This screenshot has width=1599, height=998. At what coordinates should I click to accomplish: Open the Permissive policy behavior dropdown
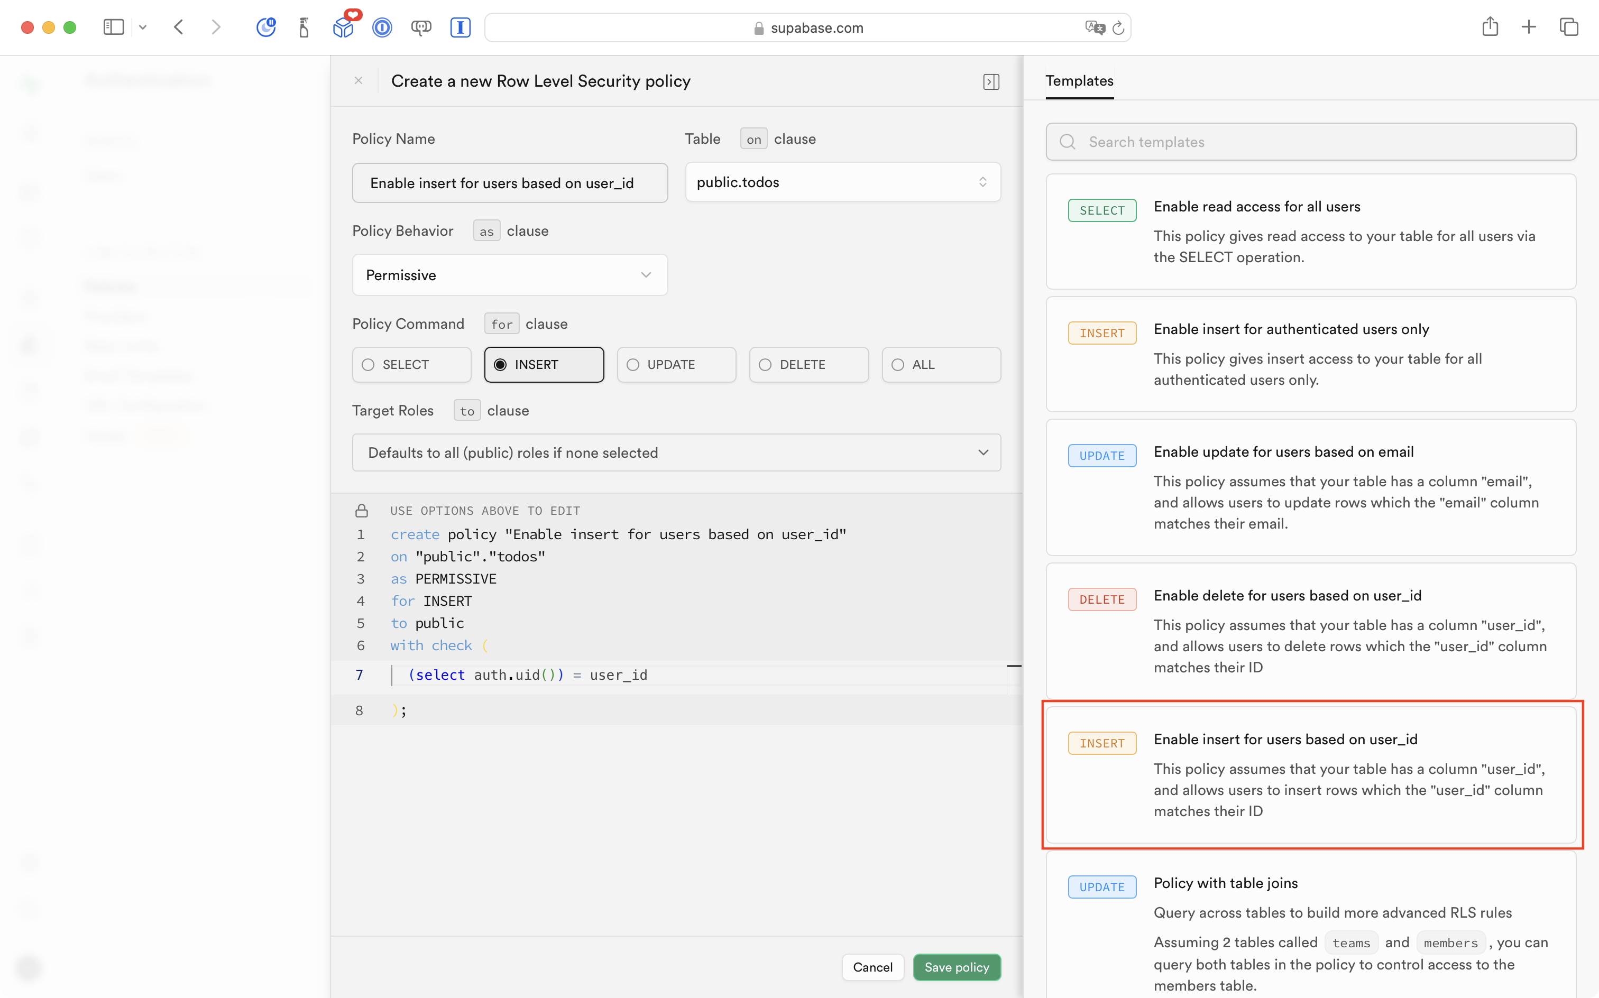[x=510, y=274]
